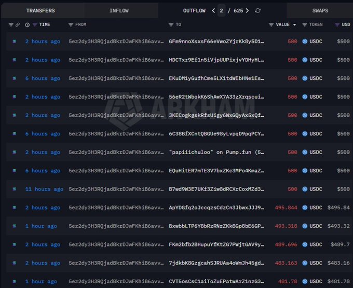Screen dimensions: 353x288
Task: Open transaction icon for papiiichuloo row
Action: pyautogui.click(x=14, y=152)
